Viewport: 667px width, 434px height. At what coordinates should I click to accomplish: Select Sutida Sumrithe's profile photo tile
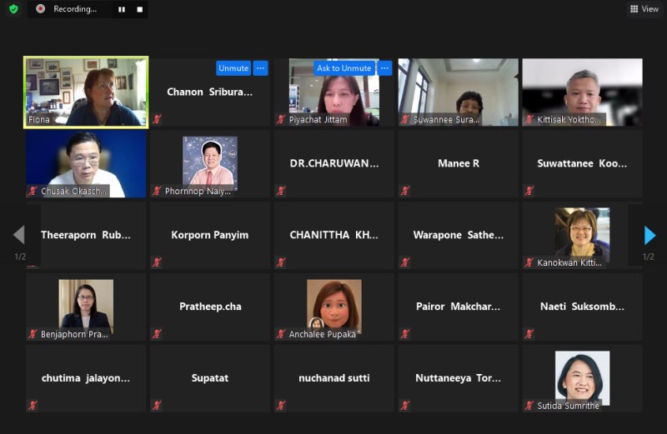point(582,377)
